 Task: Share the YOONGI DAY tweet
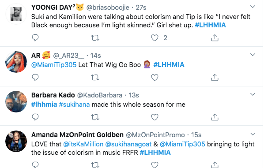coord(215,37)
